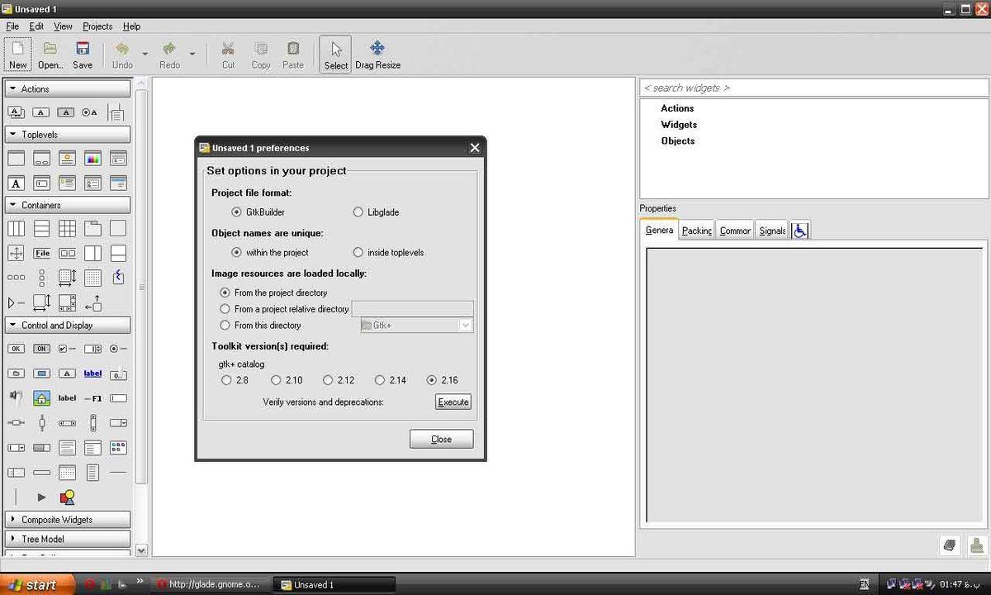Pick the Aspect Frame arrows icon
Viewport: 991px width, 595px height.
[16, 254]
